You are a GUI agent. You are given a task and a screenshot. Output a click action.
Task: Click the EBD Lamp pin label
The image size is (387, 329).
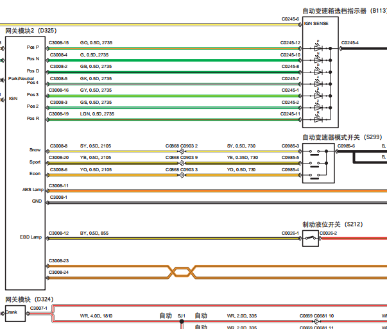tap(31, 237)
